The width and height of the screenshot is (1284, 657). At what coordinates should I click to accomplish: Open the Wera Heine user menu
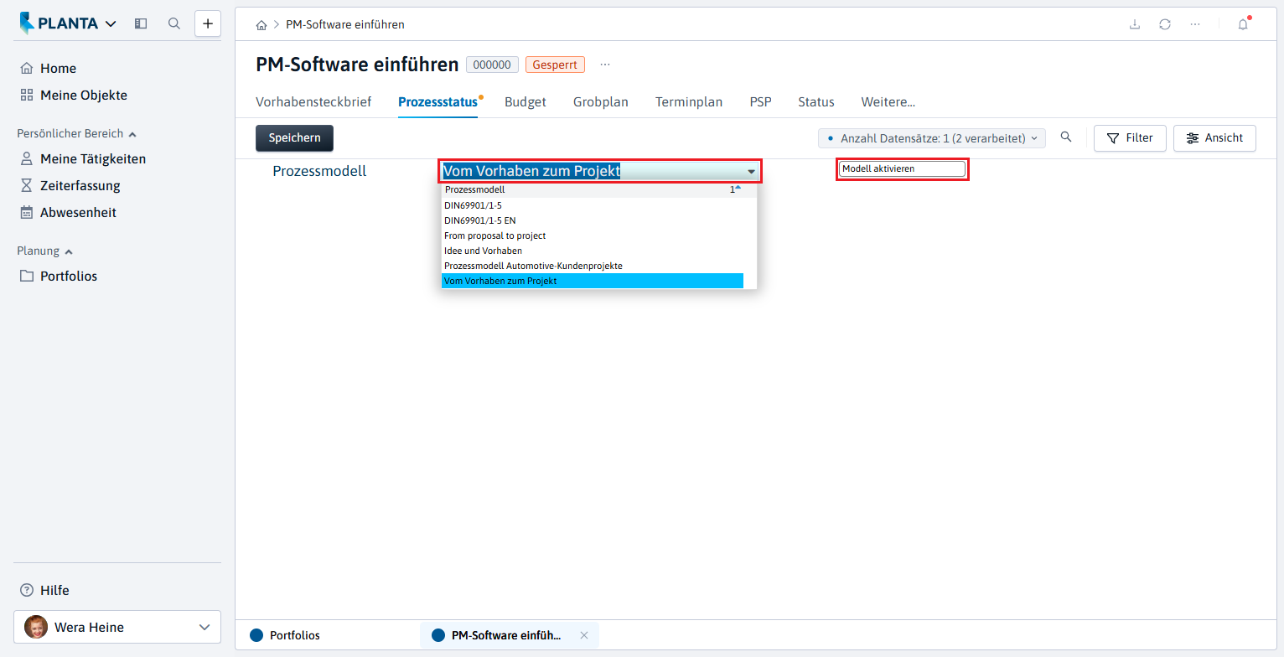click(x=117, y=627)
